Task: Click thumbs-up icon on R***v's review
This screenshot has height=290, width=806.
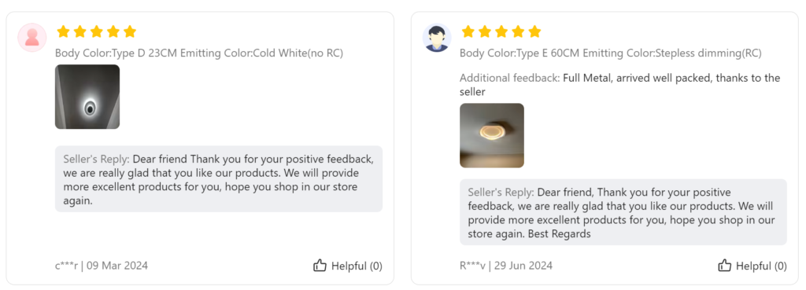Action: (x=725, y=266)
